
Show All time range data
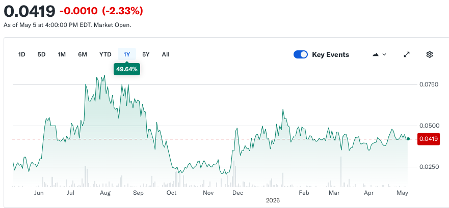[166, 54]
